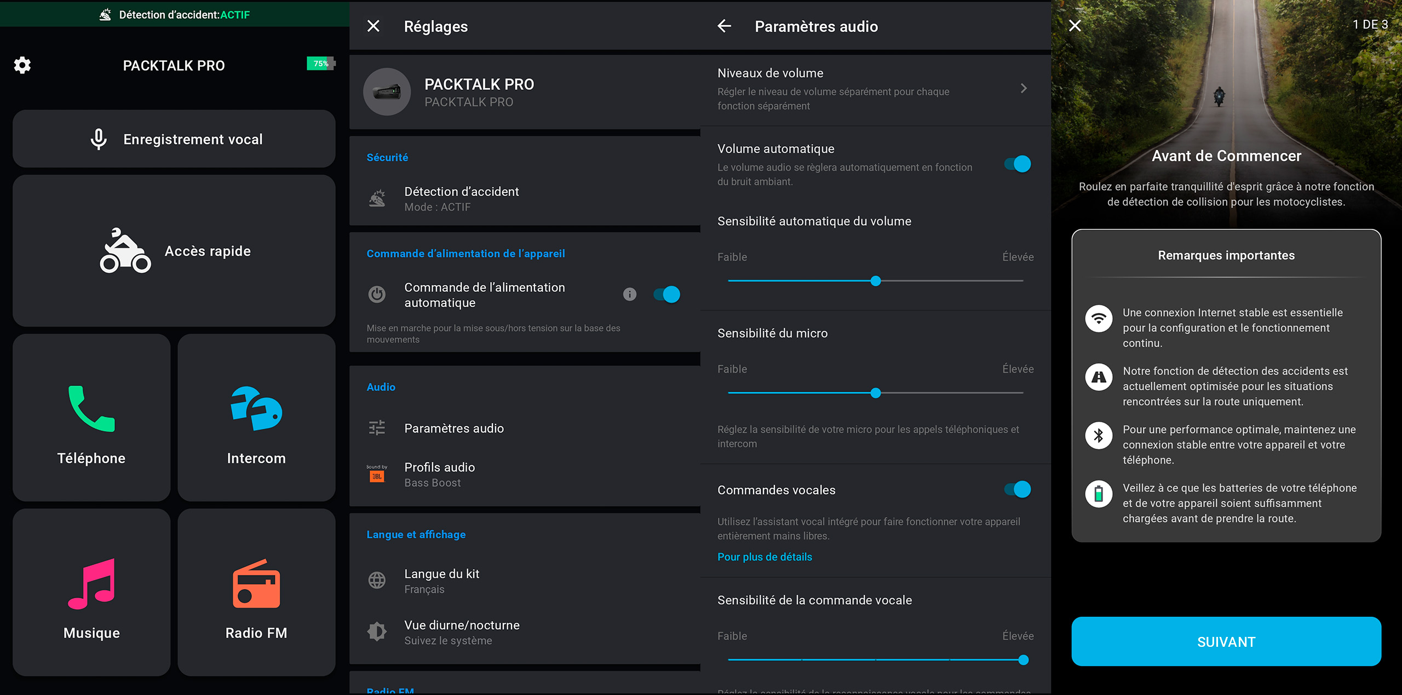Select Profils audio Bass Boost entry
The height and width of the screenshot is (695, 1402).
click(x=439, y=474)
